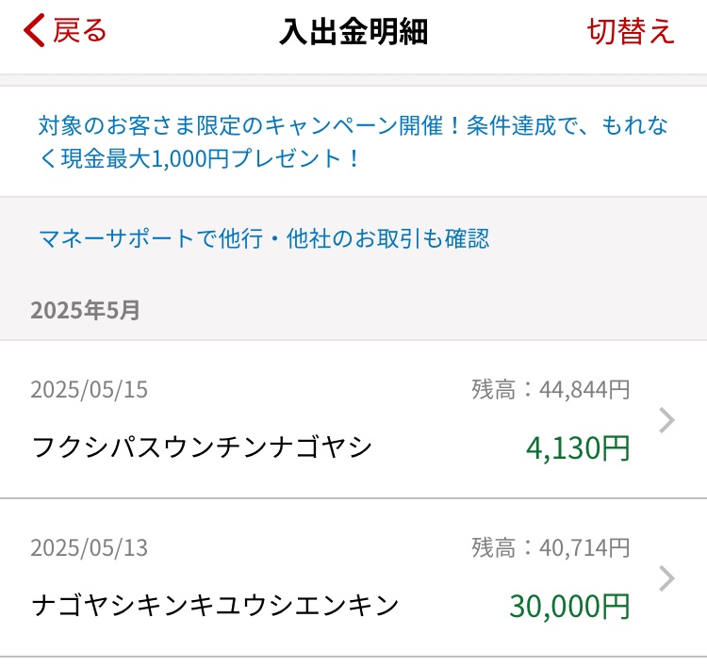Select the ナゴヤシキンキユウシエンキン entry name
The image size is (707, 666).
(216, 604)
